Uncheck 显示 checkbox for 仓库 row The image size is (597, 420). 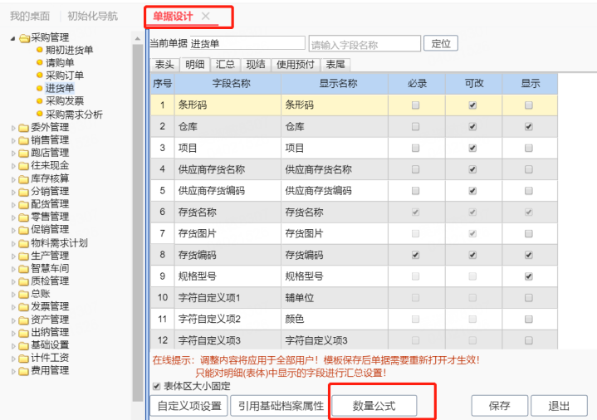pyautogui.click(x=528, y=126)
